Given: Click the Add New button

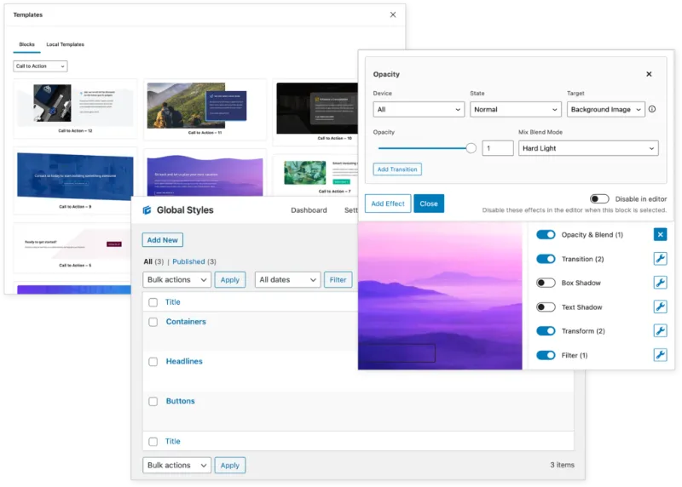Looking at the screenshot, I should coord(162,240).
